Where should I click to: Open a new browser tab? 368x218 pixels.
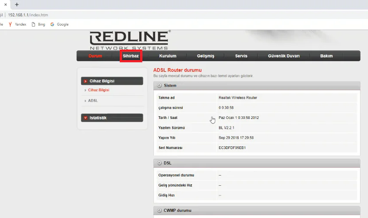pyautogui.click(x=17, y=4)
